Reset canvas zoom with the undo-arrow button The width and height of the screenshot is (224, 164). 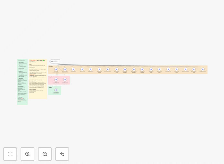pos(62,154)
